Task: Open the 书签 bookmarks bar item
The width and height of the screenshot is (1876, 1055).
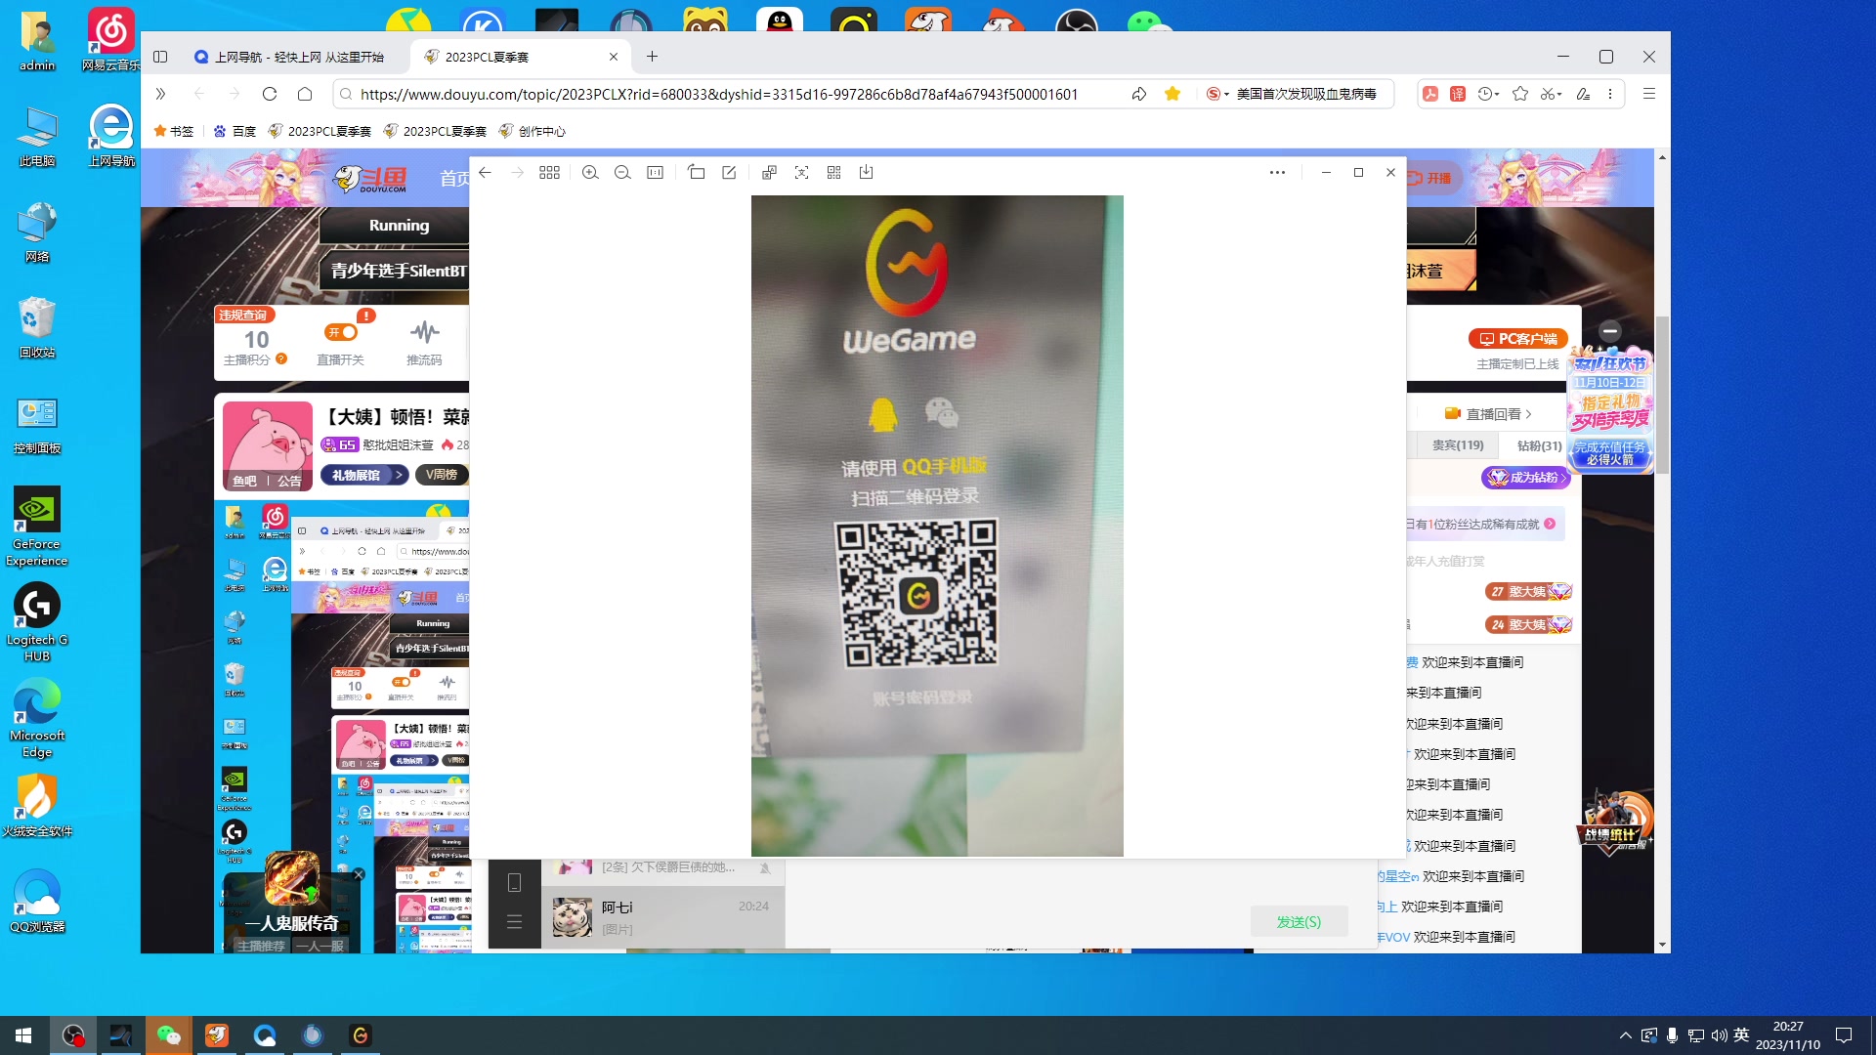Action: point(175,131)
